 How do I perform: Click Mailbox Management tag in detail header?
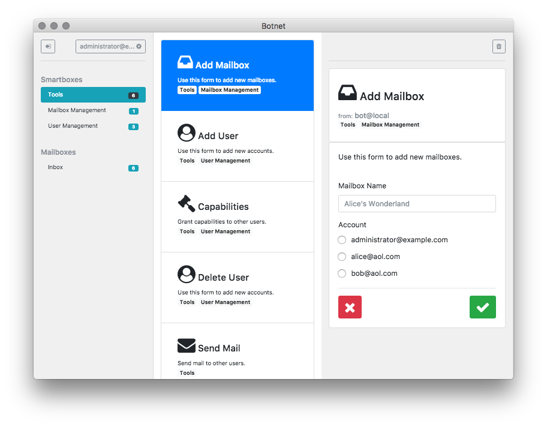click(390, 125)
